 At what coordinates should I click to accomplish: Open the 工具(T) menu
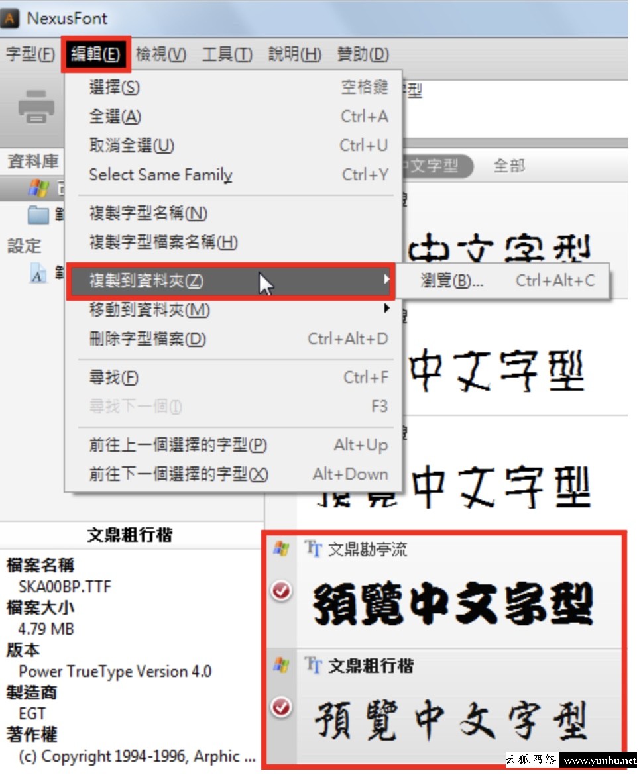pyautogui.click(x=227, y=54)
